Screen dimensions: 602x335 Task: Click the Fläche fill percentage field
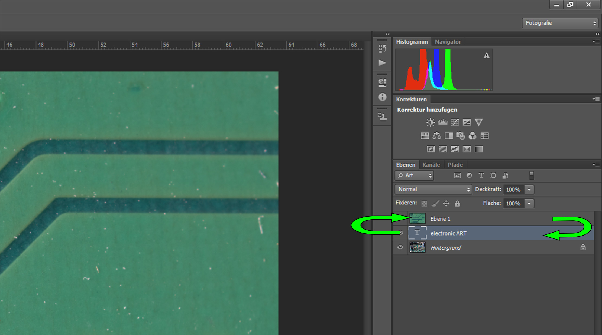tap(513, 203)
